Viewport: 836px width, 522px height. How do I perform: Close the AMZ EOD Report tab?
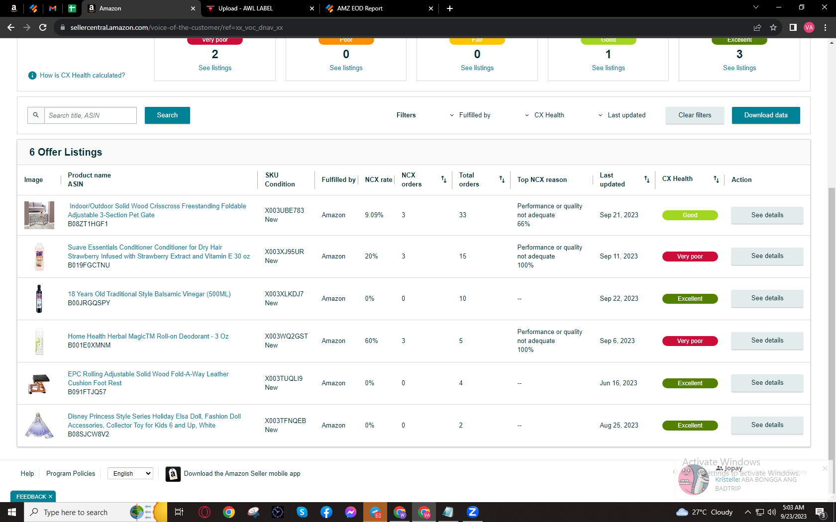click(431, 8)
